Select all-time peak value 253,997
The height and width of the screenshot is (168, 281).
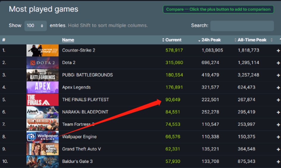[x=246, y=124]
